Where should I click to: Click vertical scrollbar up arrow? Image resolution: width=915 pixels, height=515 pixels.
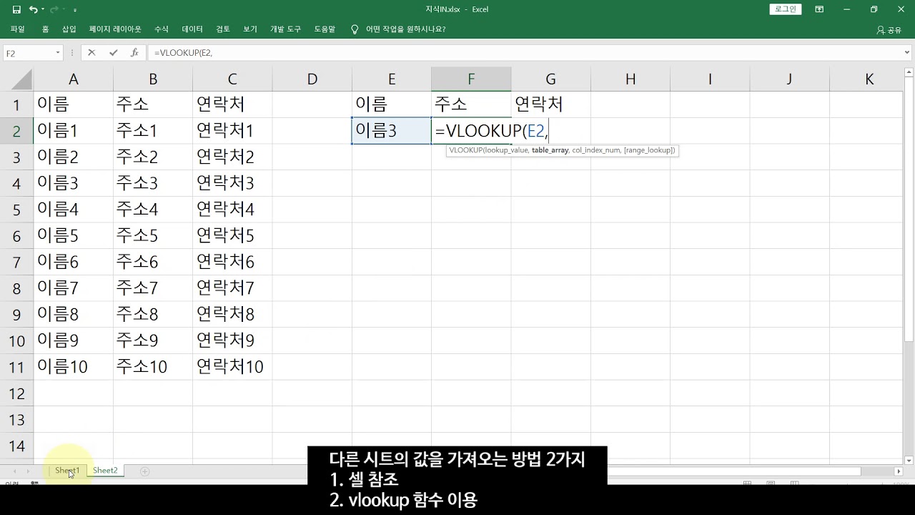click(x=909, y=72)
